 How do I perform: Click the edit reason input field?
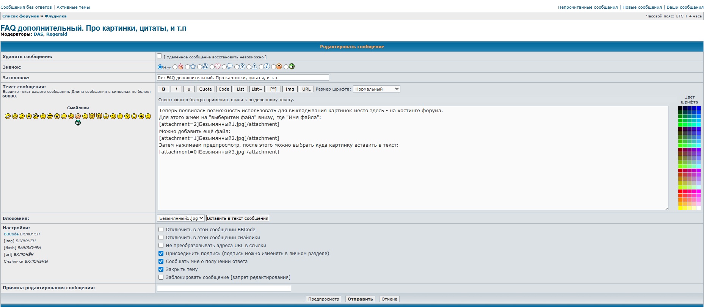tap(224, 288)
